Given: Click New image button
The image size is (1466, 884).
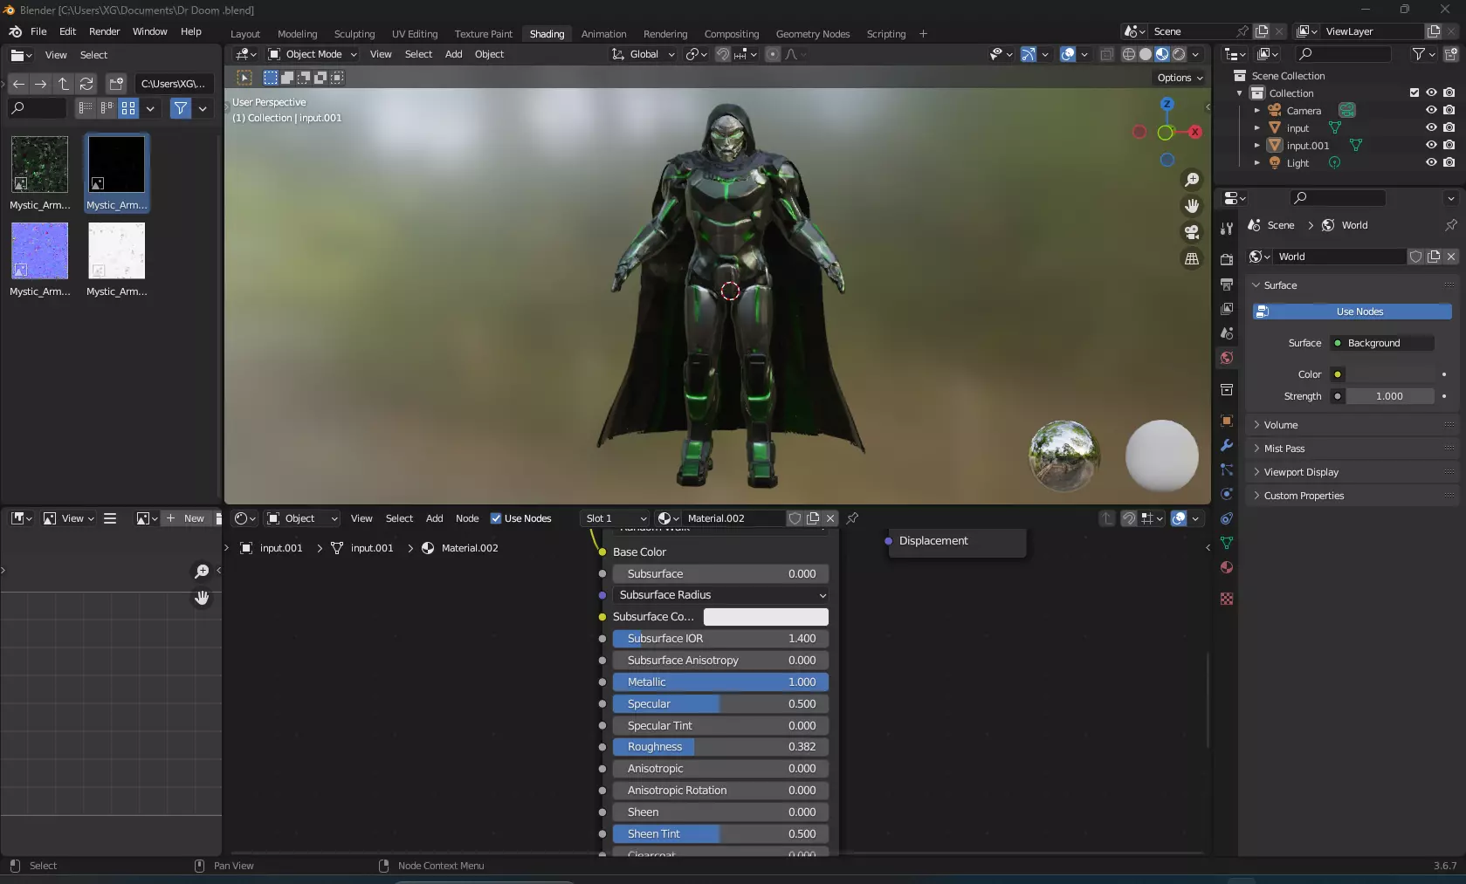Looking at the screenshot, I should [185, 518].
